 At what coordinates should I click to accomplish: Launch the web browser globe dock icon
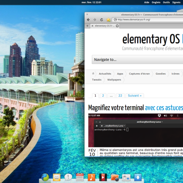pos(45,178)
